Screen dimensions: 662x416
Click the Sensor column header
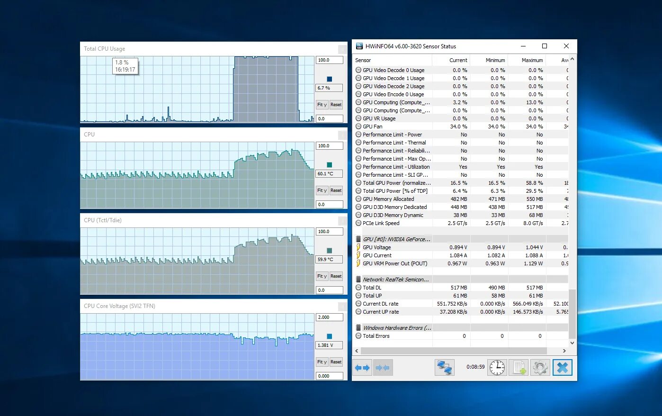pos(393,60)
